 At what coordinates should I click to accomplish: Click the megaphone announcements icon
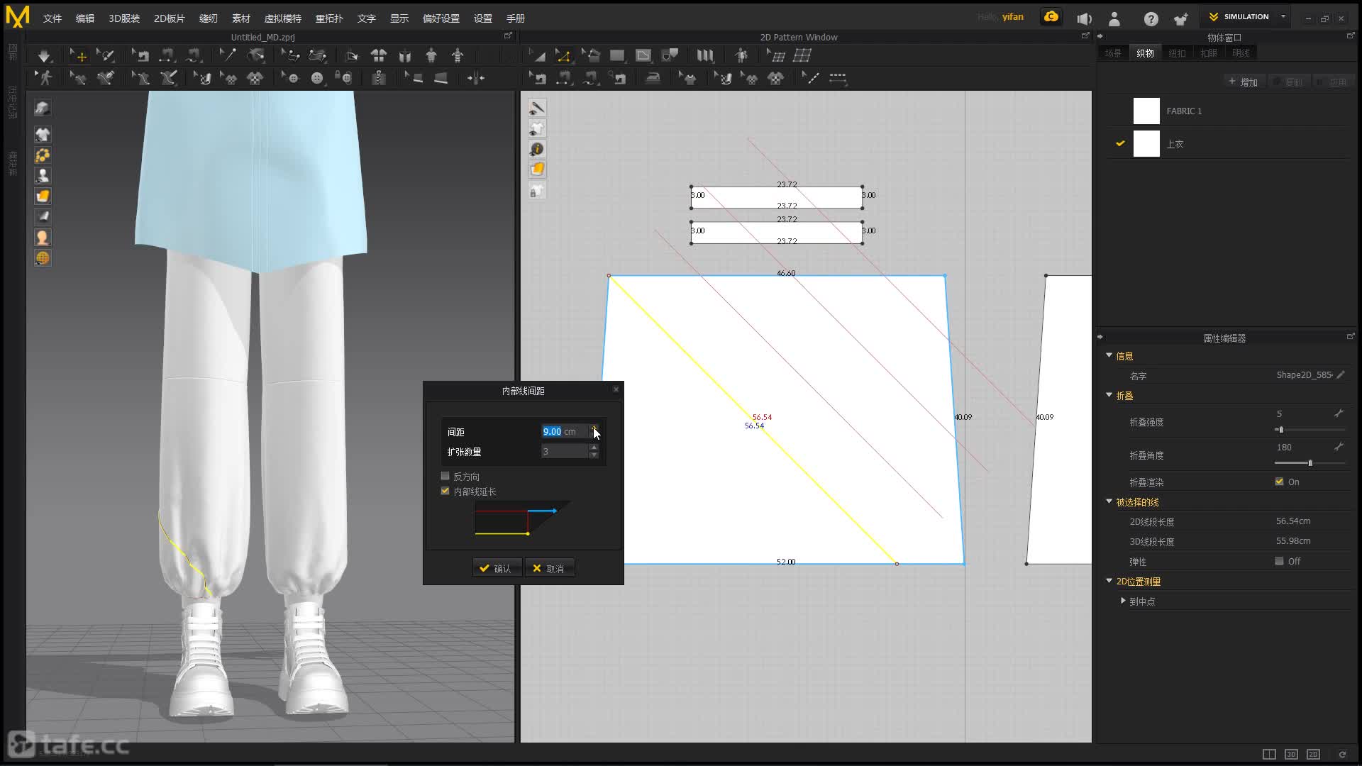tap(1084, 19)
